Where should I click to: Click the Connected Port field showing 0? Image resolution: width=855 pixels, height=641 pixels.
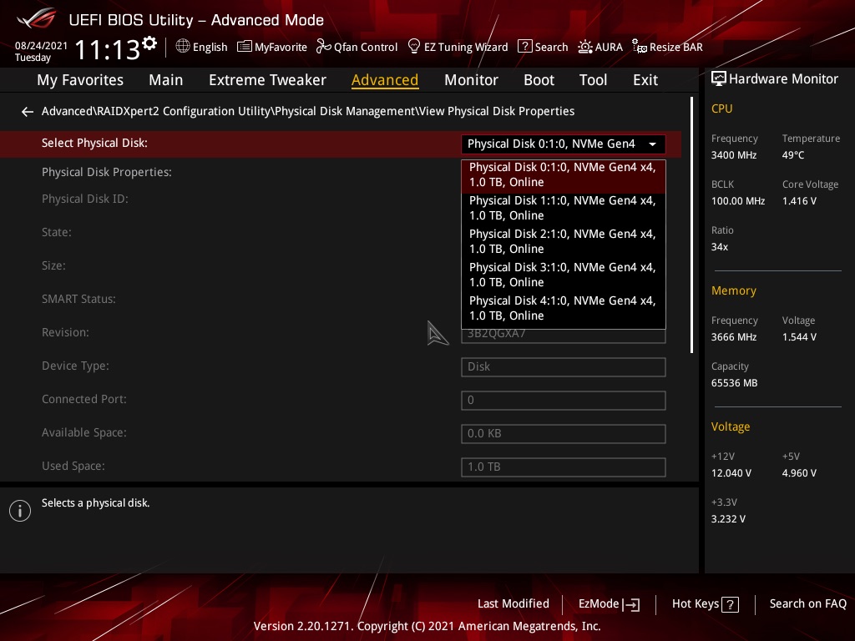[x=564, y=401]
